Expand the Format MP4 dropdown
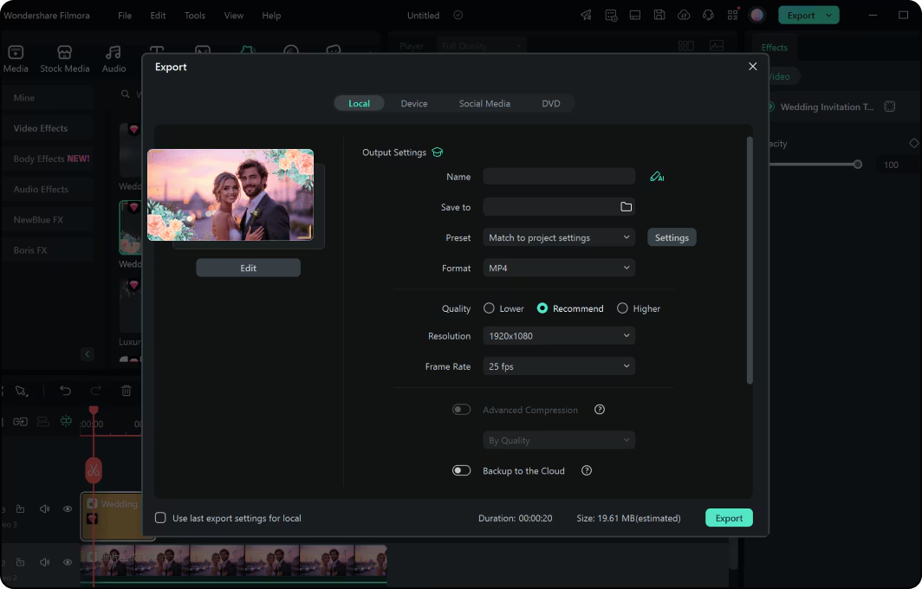922x589 pixels. pos(559,269)
